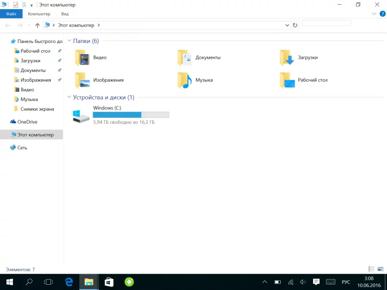Open Сеть in navigation sidebar
387x290 pixels.
[x=18, y=147]
